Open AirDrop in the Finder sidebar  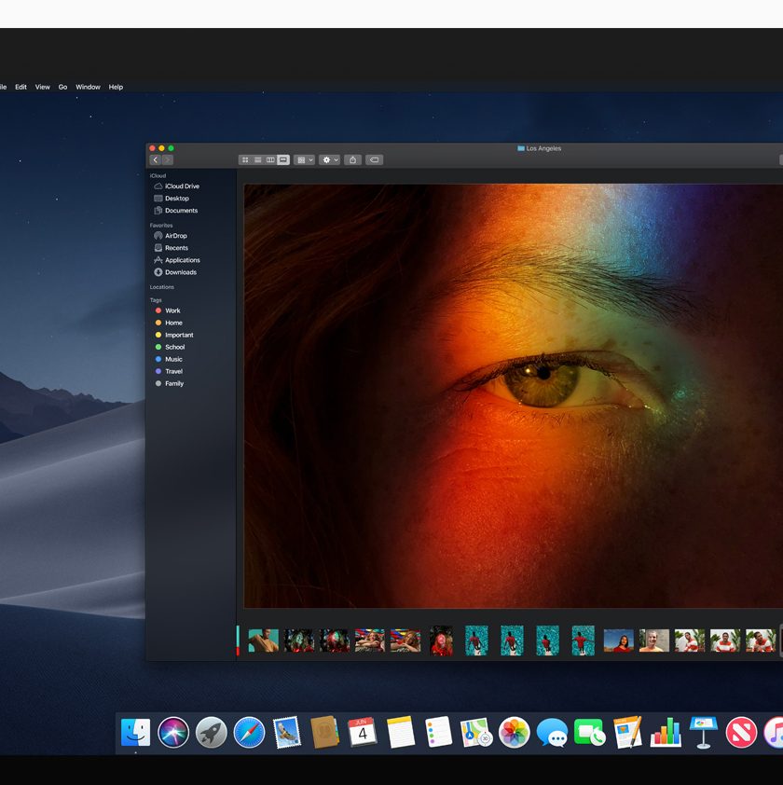[175, 236]
